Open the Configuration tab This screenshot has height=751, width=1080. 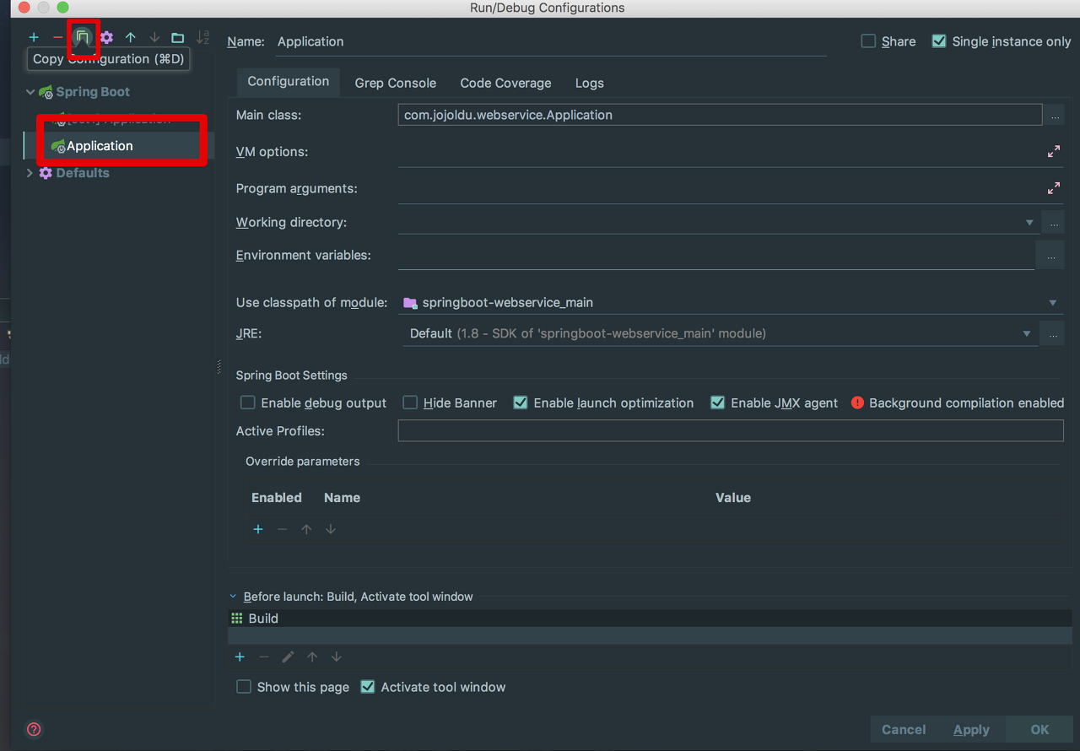289,82
